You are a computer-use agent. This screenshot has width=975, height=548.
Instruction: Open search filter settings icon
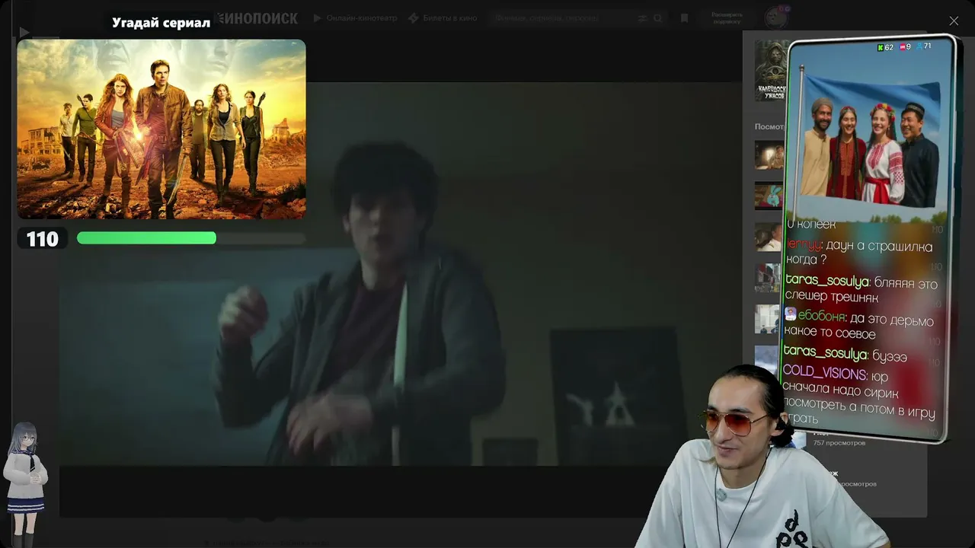tap(642, 18)
